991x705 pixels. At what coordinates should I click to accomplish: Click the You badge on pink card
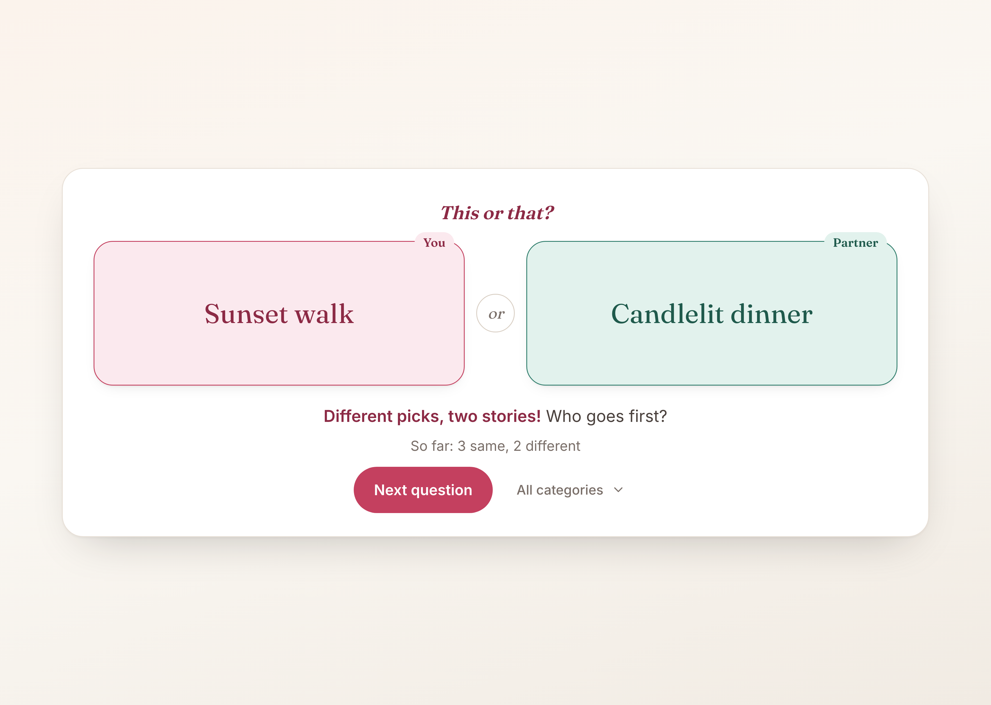(434, 243)
